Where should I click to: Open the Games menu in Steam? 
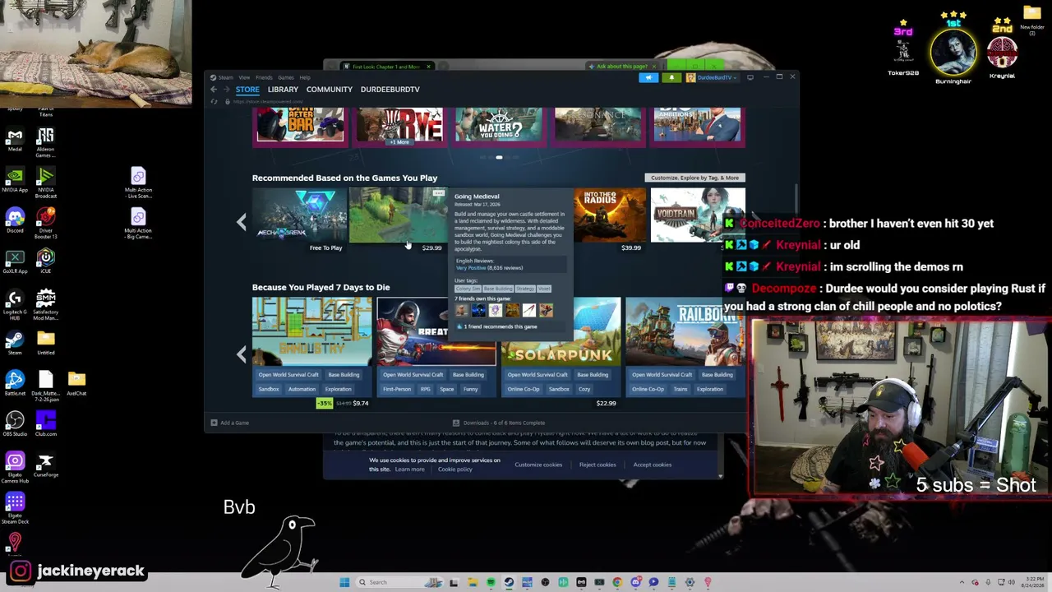(x=286, y=77)
